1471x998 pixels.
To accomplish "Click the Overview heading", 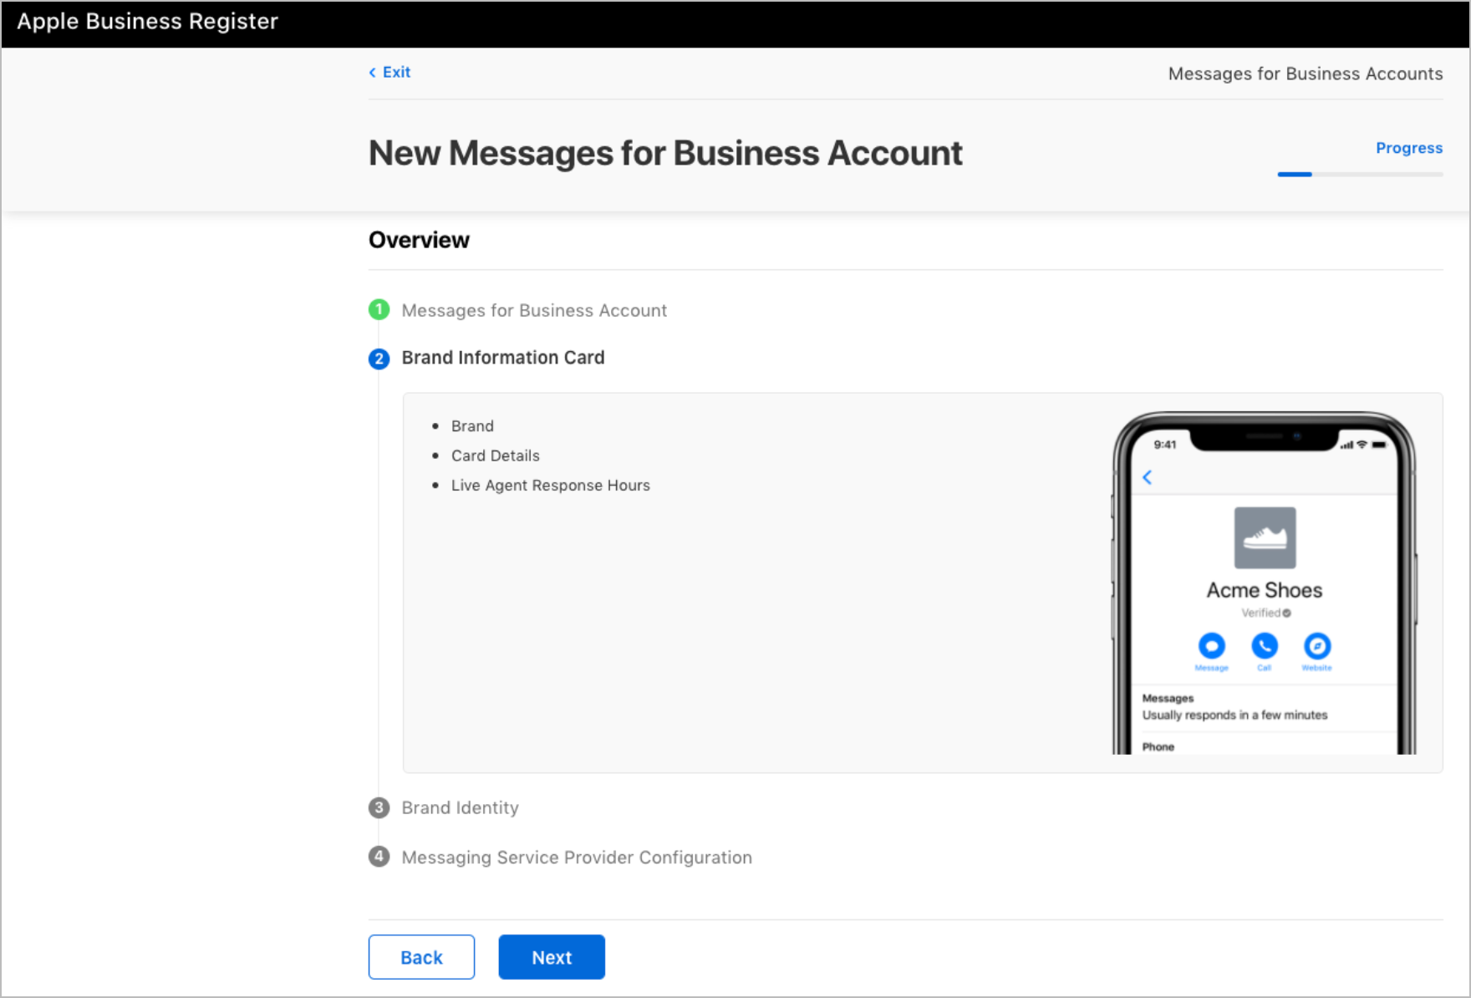I will 419,240.
